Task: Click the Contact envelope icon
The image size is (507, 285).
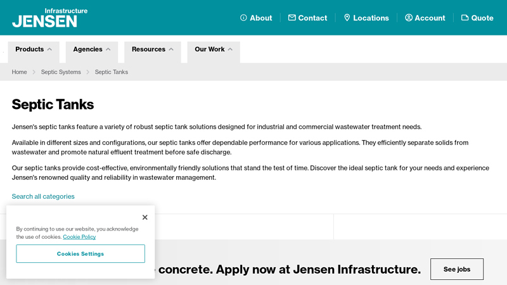Action: 292,18
